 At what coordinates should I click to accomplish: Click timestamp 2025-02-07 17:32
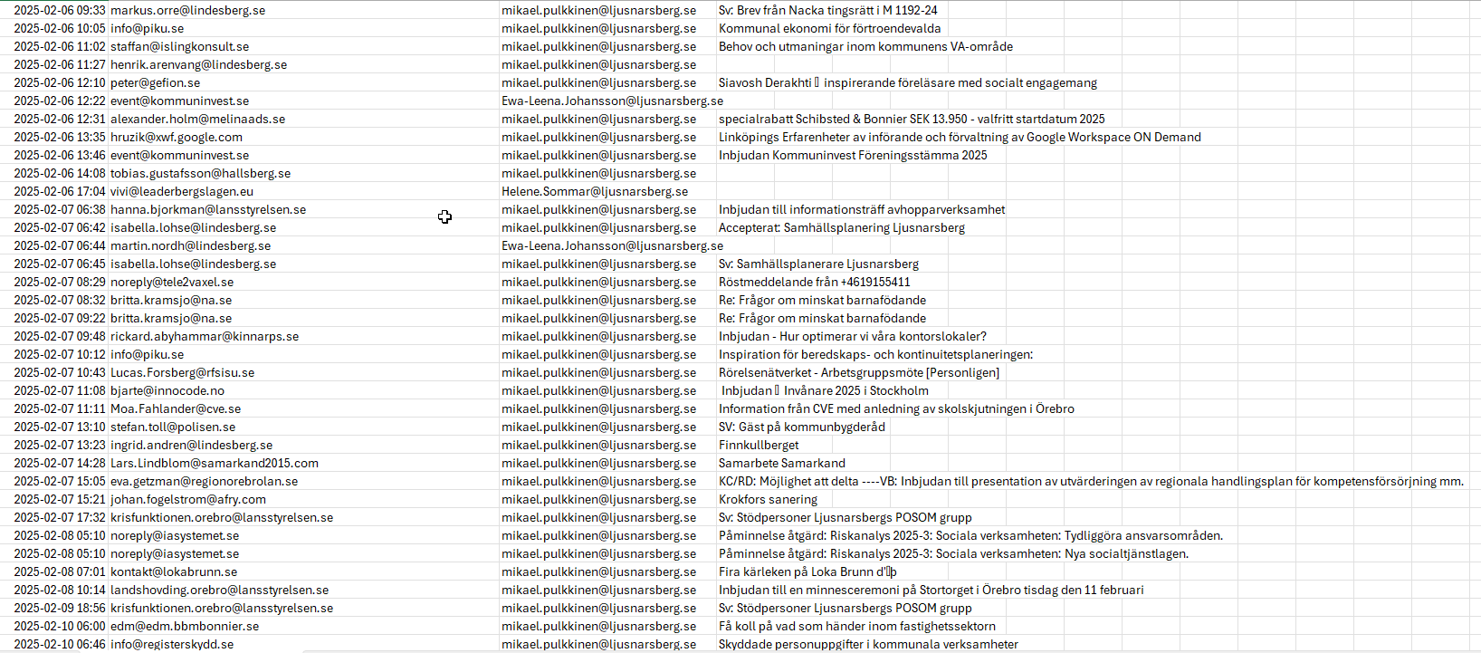coord(60,517)
